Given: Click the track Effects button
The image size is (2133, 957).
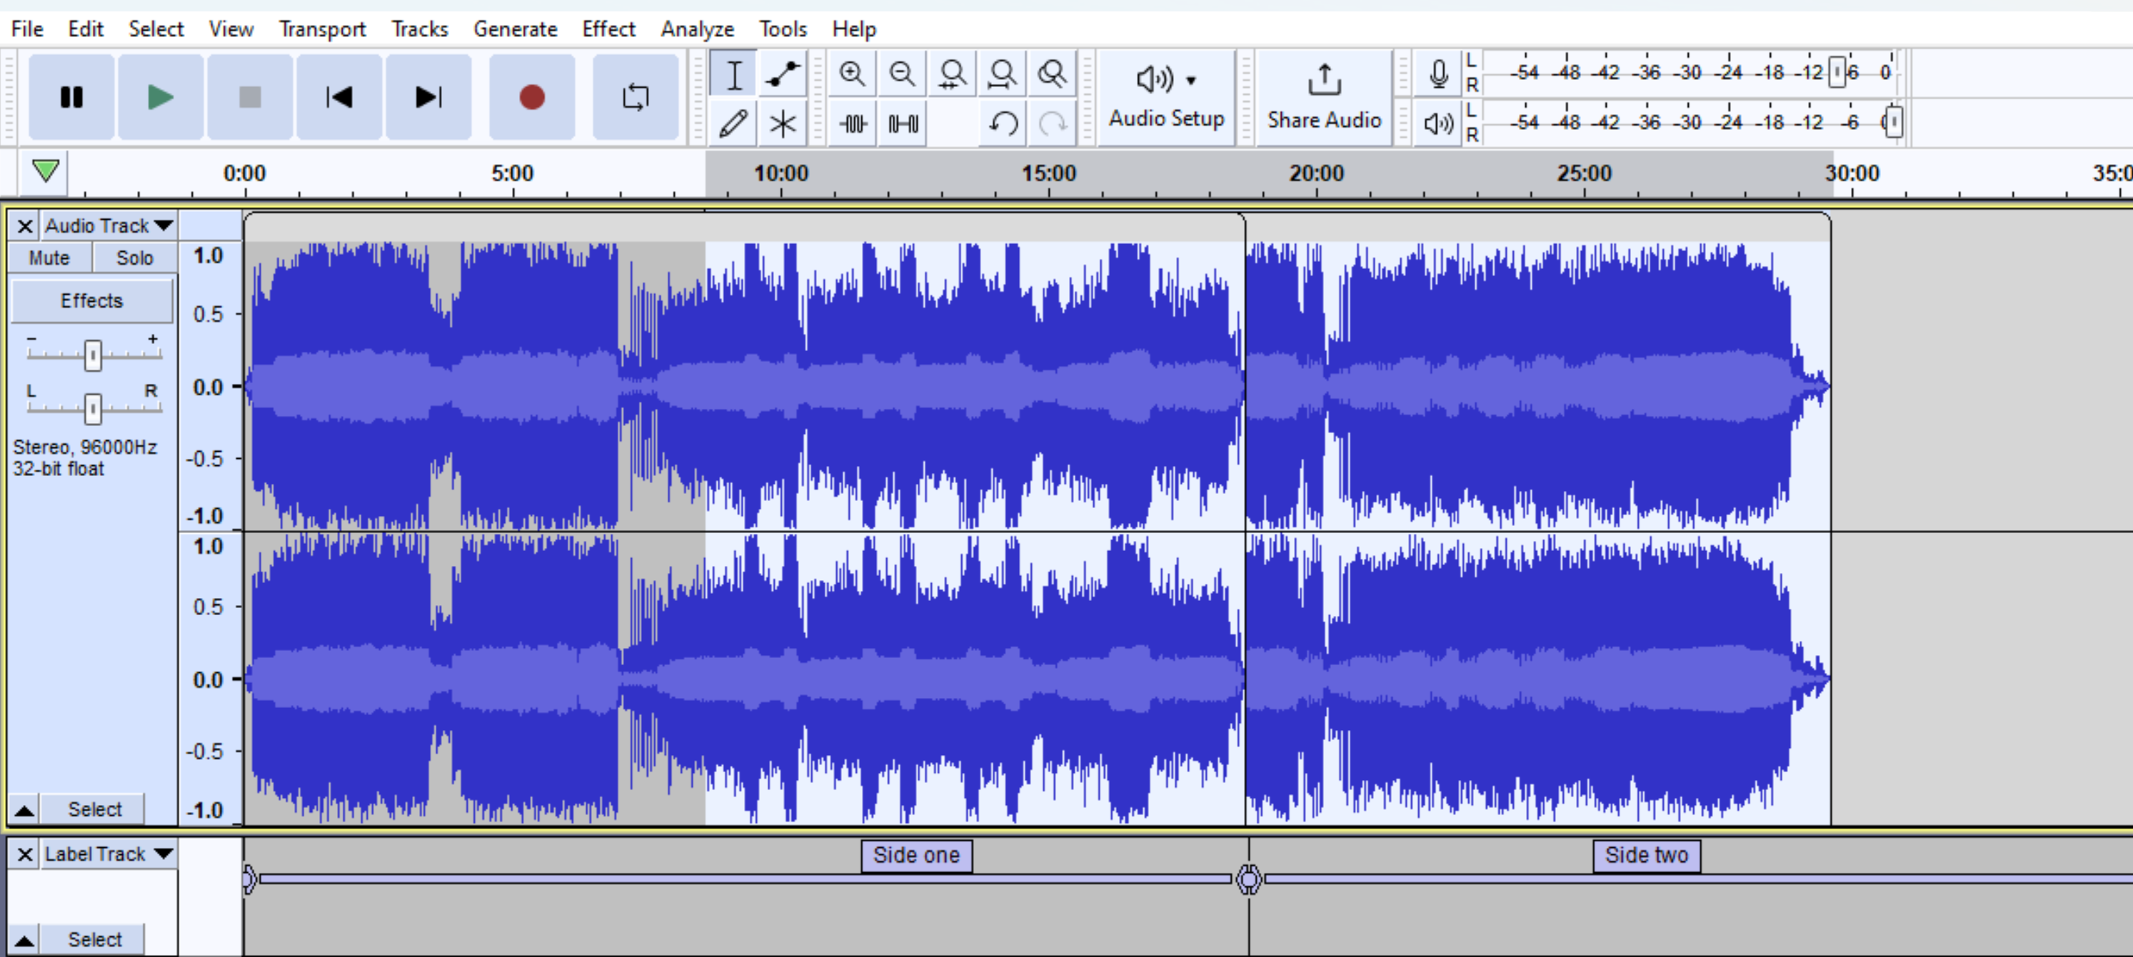Looking at the screenshot, I should [91, 300].
